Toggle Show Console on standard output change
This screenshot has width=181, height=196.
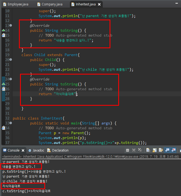(x=167, y=150)
